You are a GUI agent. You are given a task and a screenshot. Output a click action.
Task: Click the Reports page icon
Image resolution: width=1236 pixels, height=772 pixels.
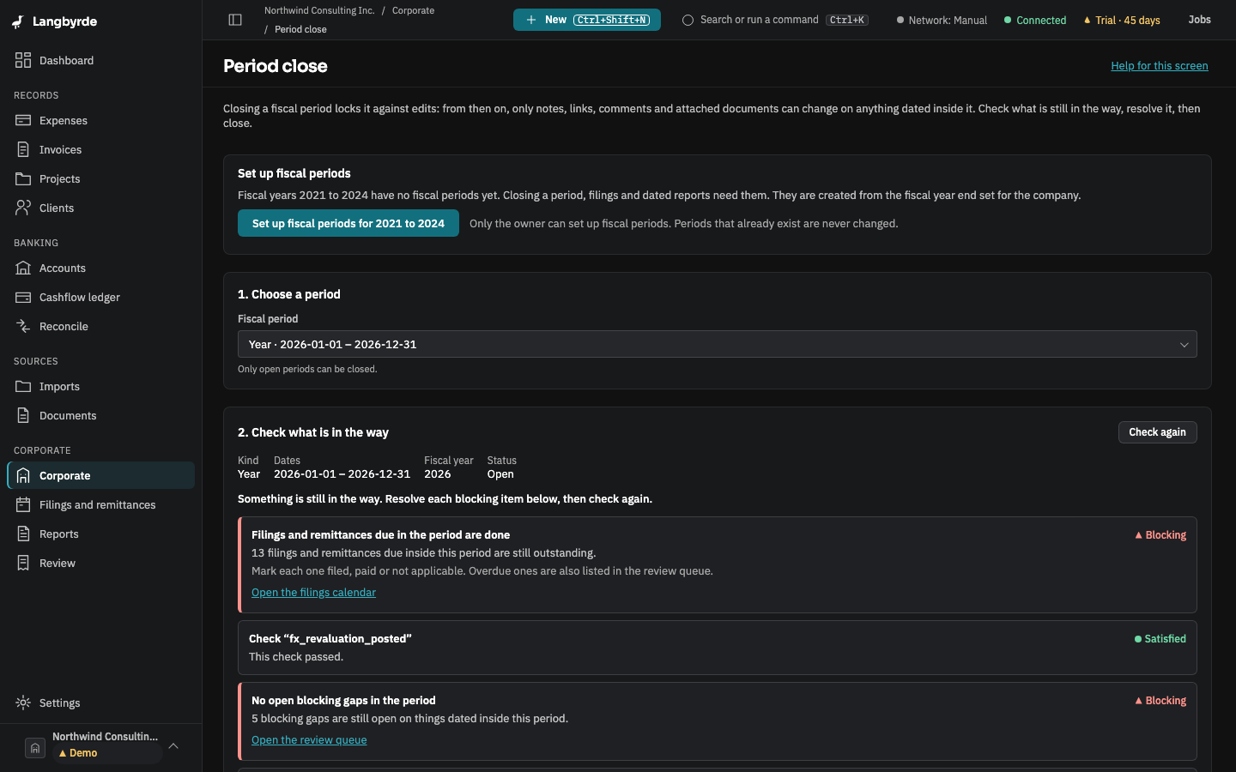click(23, 534)
